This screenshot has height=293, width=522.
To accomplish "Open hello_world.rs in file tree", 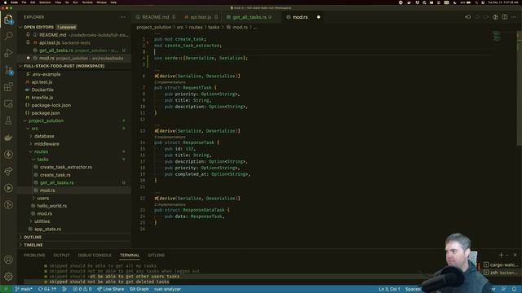I will coord(52,206).
